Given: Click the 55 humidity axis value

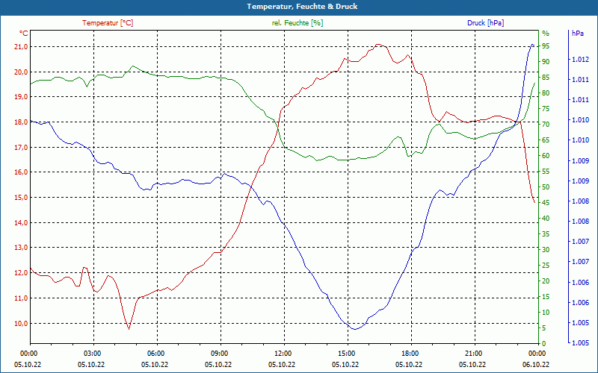Looking at the screenshot, I should tap(546, 172).
